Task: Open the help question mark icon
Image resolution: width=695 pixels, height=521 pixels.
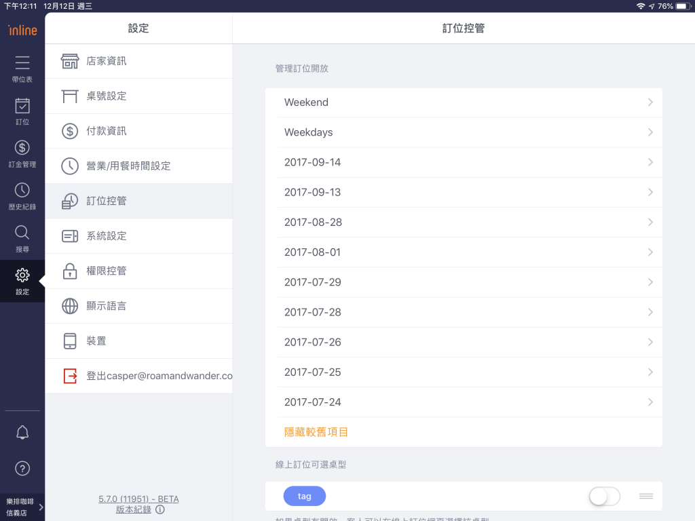Action: pos(22,468)
